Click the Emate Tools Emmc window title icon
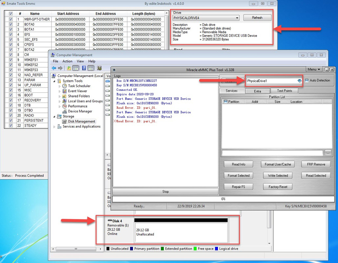The width and height of the screenshot is (338, 263). 3,4
